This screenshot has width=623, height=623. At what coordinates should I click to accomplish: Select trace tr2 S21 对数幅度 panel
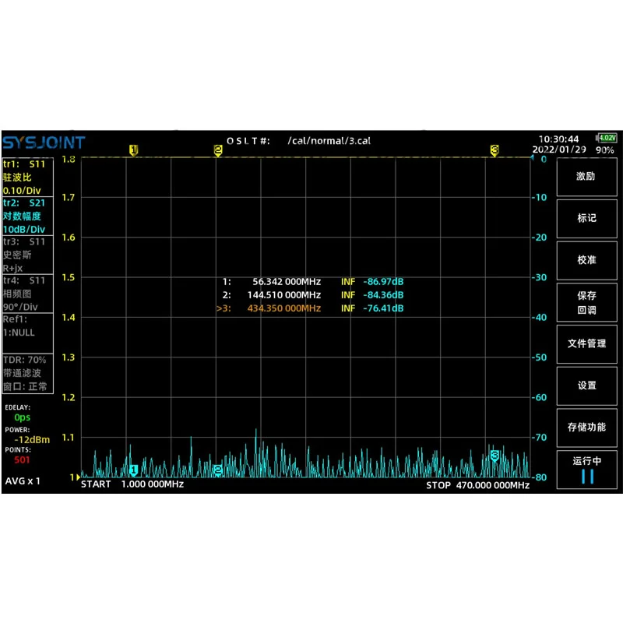[28, 216]
